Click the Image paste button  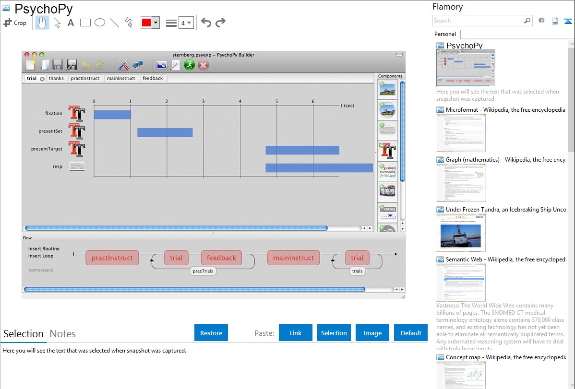tap(372, 333)
